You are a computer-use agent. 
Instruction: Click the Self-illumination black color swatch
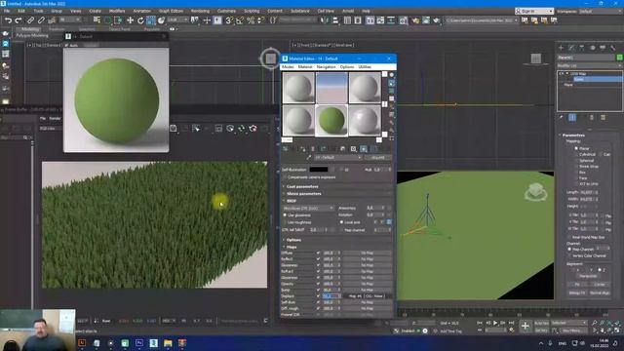[x=319, y=170]
